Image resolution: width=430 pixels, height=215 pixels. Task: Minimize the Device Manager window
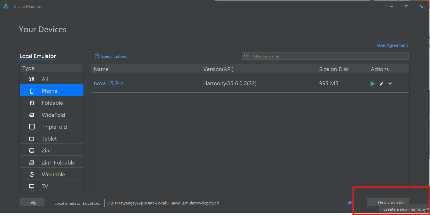point(392,6)
